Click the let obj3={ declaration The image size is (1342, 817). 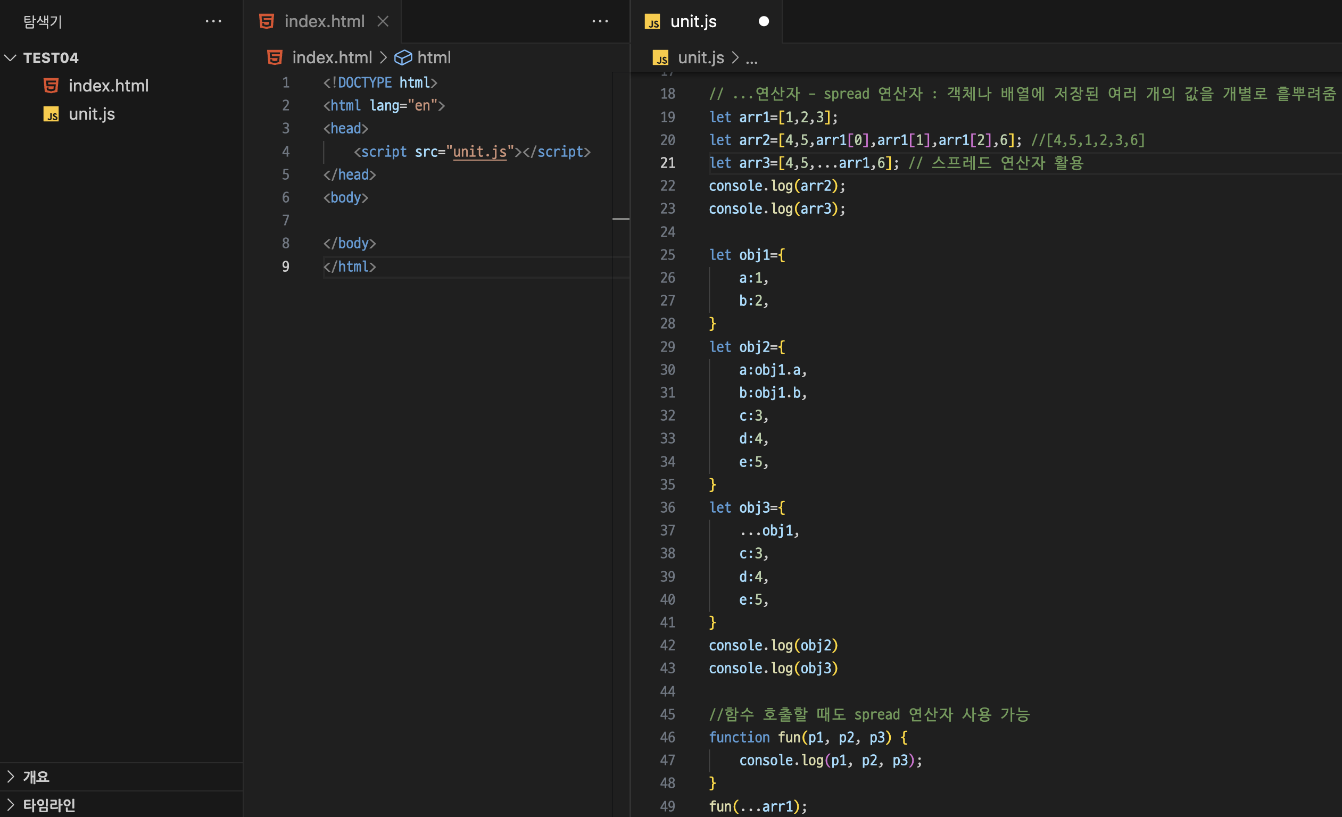coord(747,507)
